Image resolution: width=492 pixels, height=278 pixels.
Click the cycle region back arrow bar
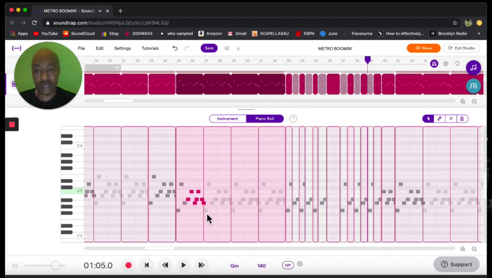pos(103,67)
